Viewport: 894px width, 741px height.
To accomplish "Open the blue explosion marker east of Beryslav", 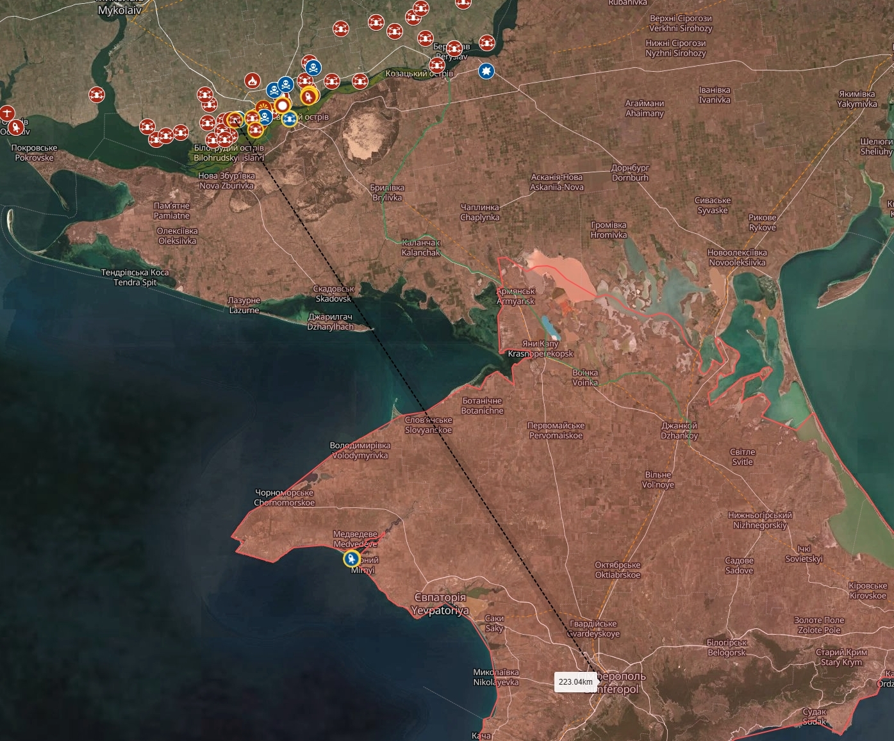I will (x=486, y=71).
